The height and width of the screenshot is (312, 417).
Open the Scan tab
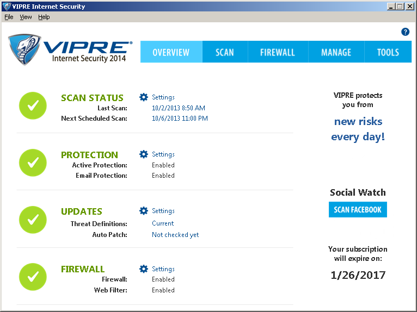[x=224, y=52]
